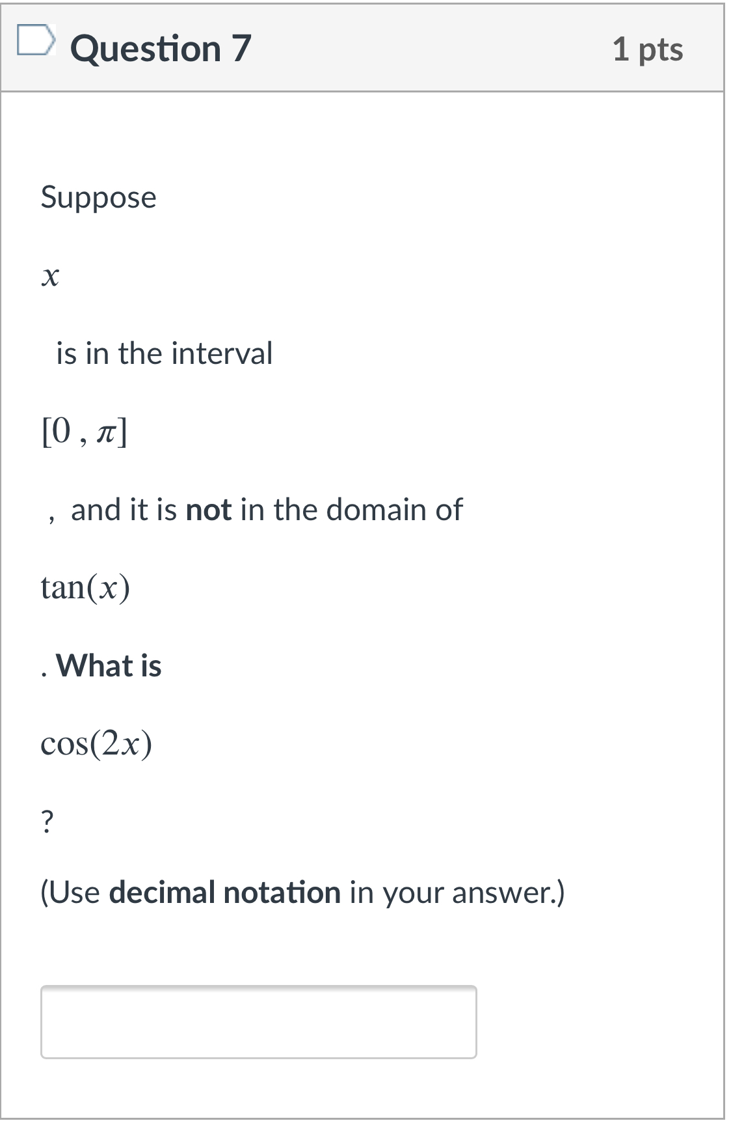Click the rendered cos(2x) math expression

(95, 742)
